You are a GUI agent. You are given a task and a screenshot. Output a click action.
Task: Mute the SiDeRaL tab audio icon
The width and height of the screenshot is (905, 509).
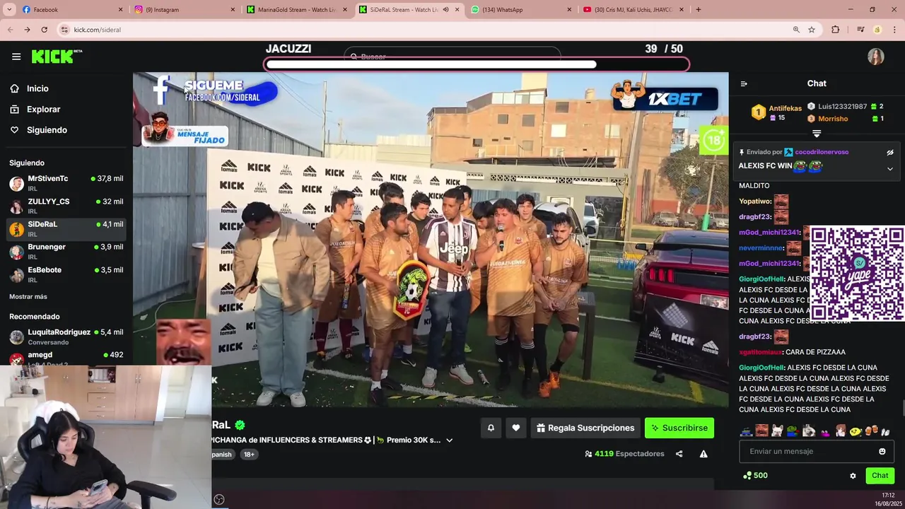445,9
